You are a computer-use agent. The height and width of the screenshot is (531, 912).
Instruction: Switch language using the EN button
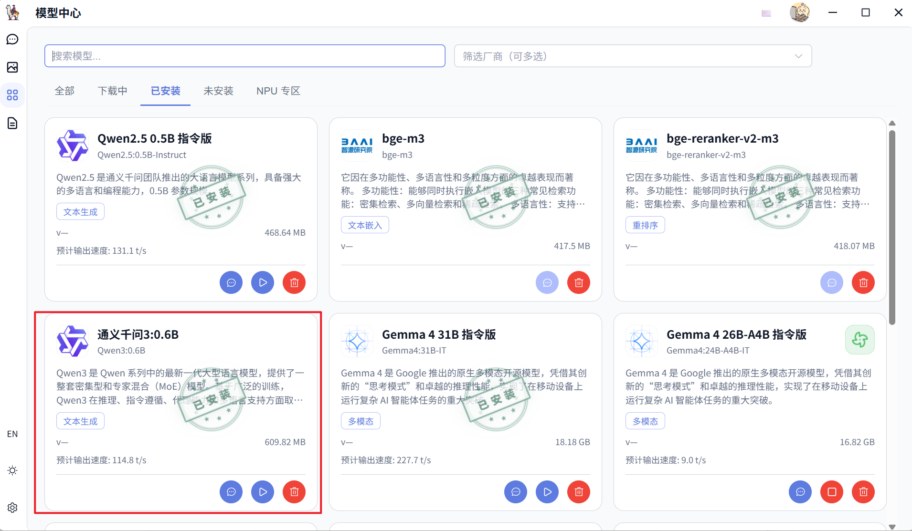[x=12, y=434]
